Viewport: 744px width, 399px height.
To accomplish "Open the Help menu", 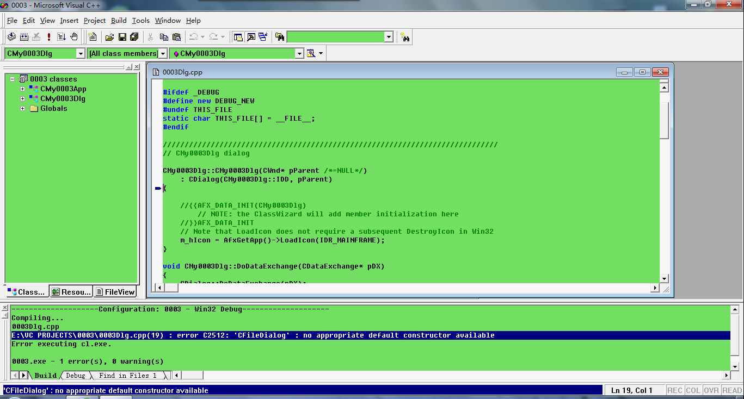I will click(193, 21).
